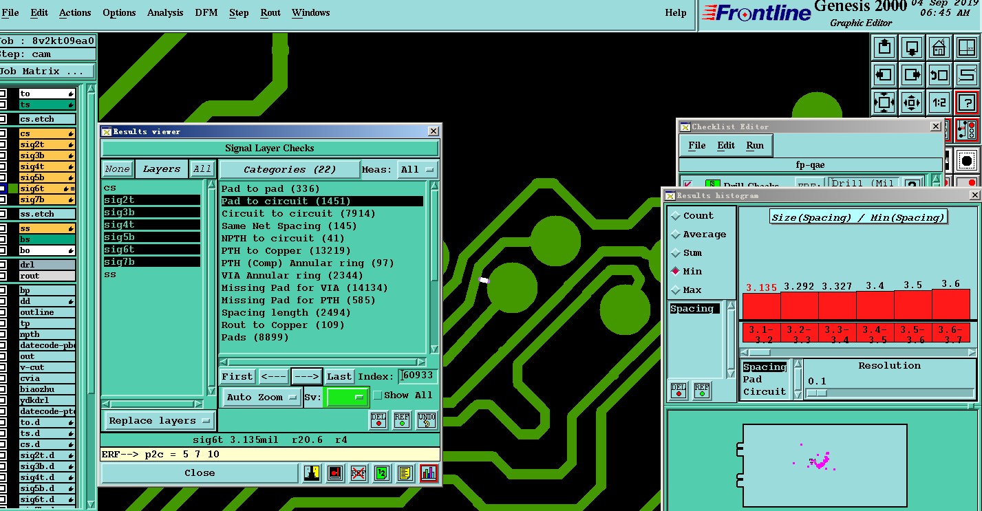This screenshot has height=511, width=982.
Task: Toggle checkbox beside layer cs.etch
Action: (3, 119)
